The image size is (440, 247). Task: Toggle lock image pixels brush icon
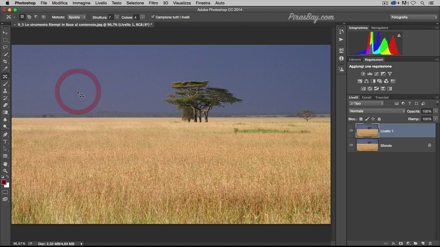(367, 119)
